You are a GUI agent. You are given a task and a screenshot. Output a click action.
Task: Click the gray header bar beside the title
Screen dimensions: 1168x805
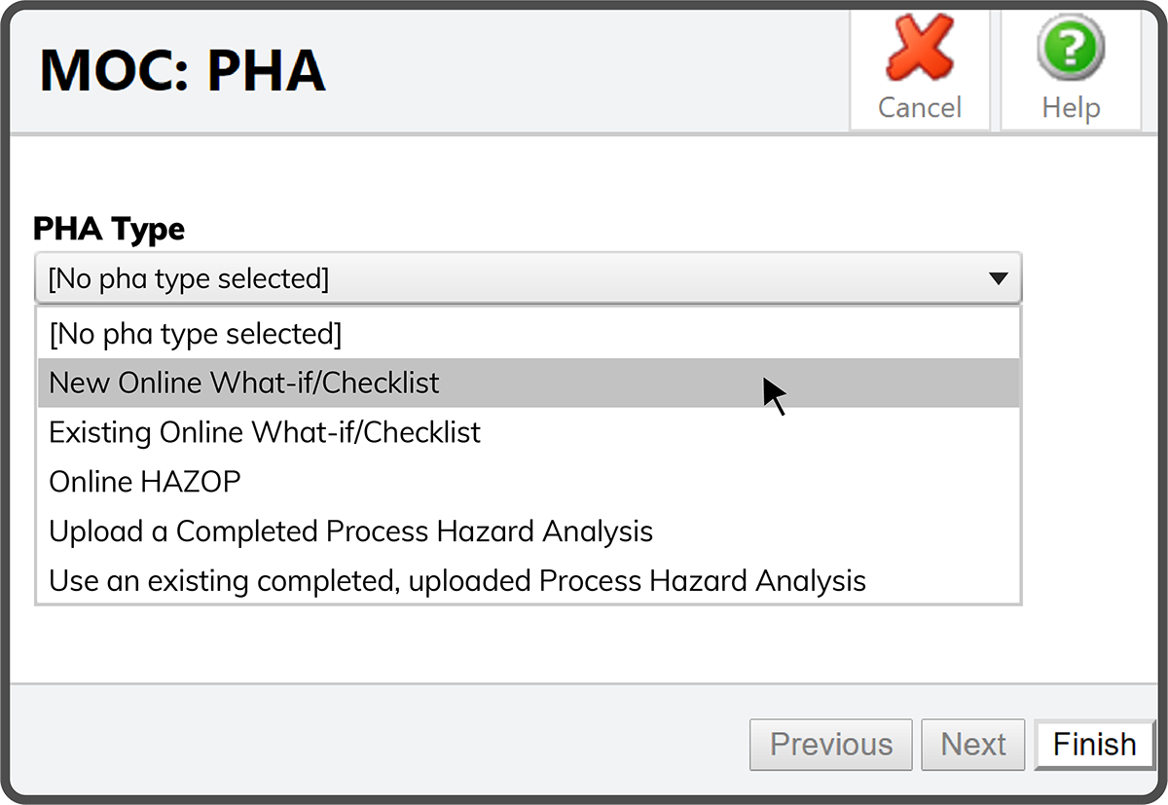pyautogui.click(x=584, y=70)
